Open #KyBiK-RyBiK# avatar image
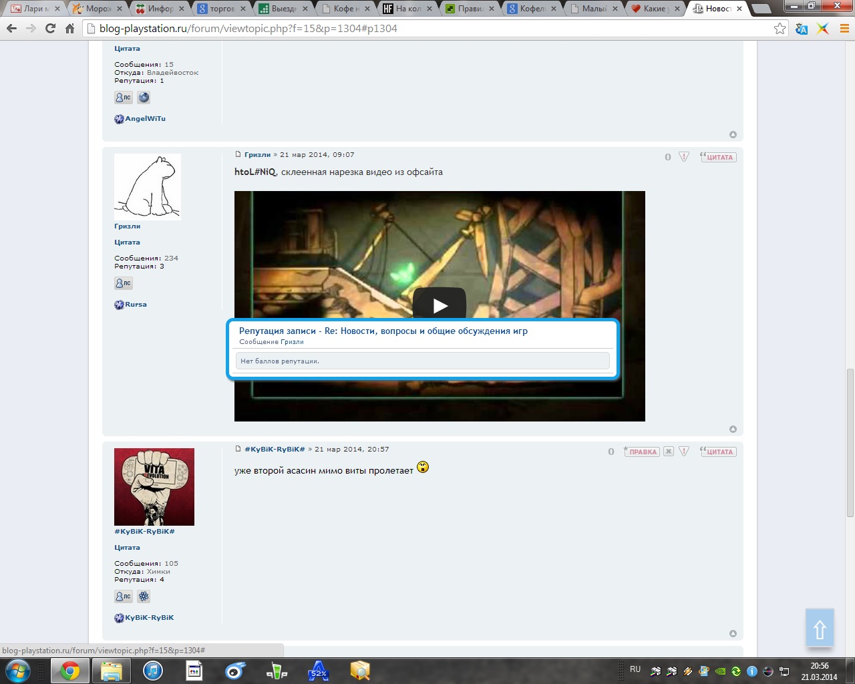Image resolution: width=855 pixels, height=684 pixels. [154, 487]
